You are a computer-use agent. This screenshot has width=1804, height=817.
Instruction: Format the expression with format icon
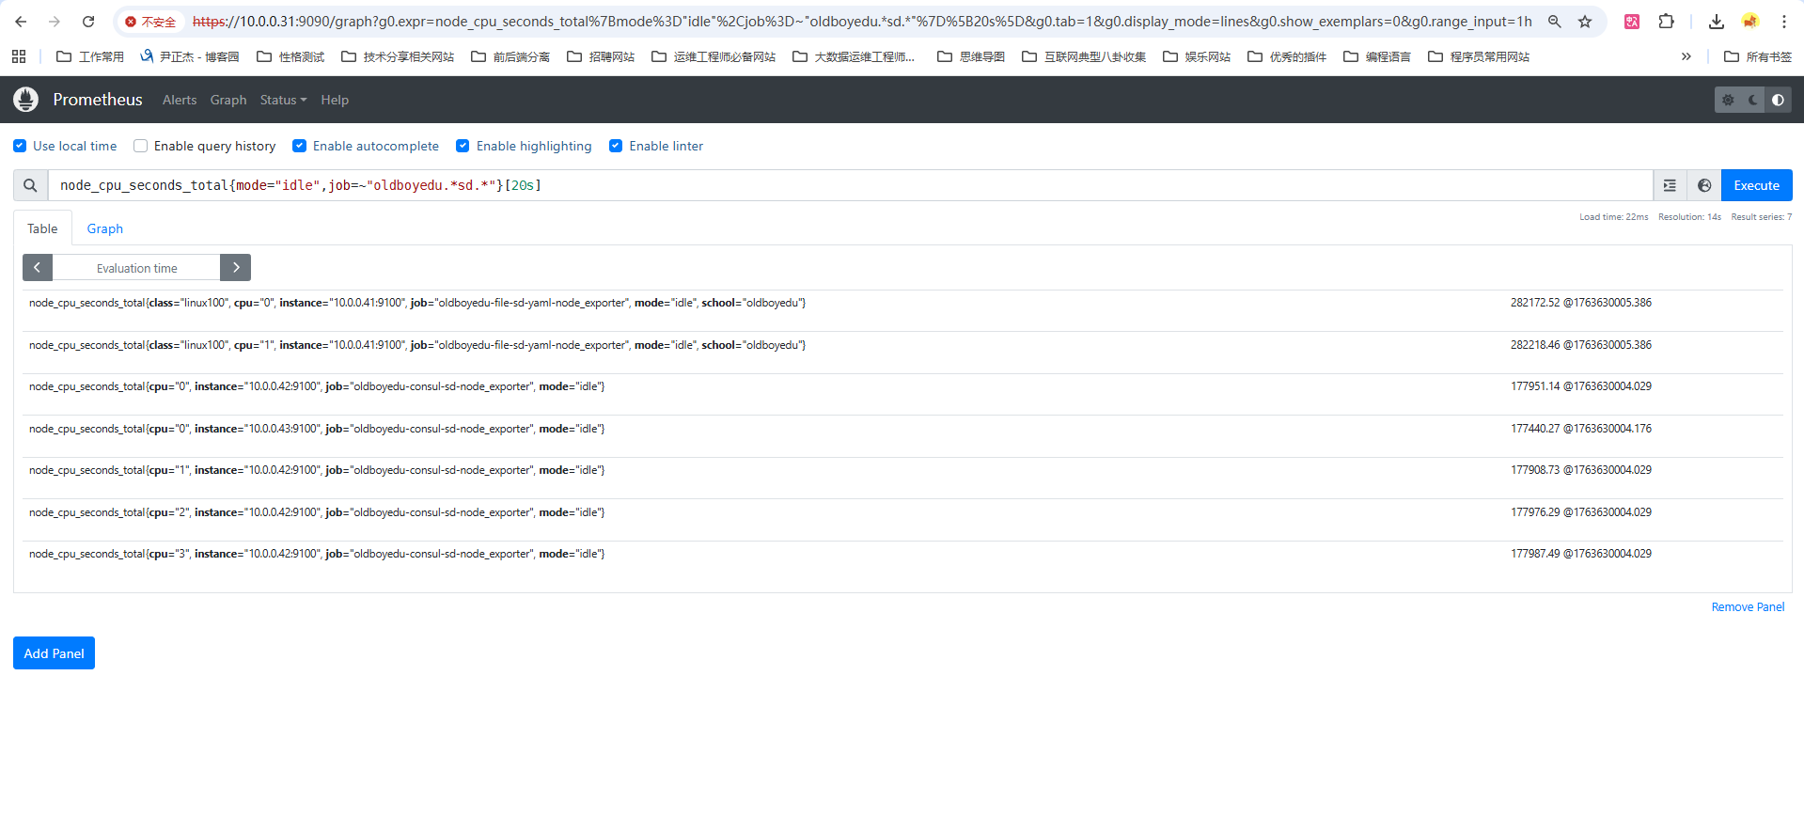point(1670,185)
